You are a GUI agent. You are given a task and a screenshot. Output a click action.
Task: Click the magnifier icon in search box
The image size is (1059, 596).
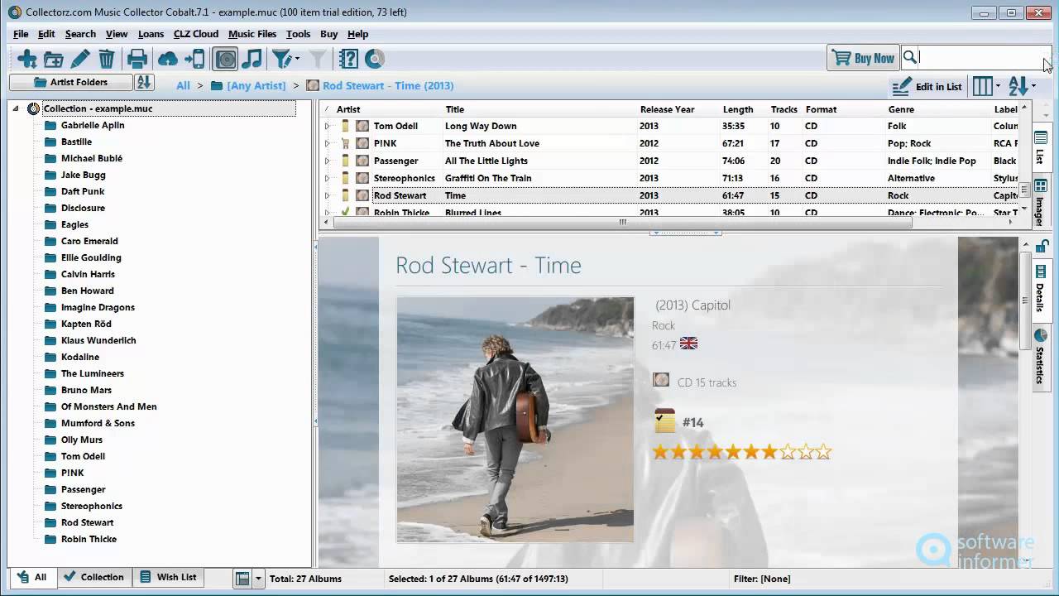pos(910,57)
